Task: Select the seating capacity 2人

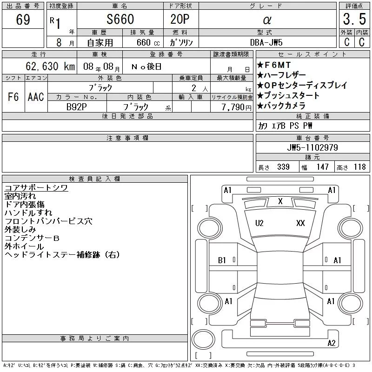Action: (x=199, y=88)
